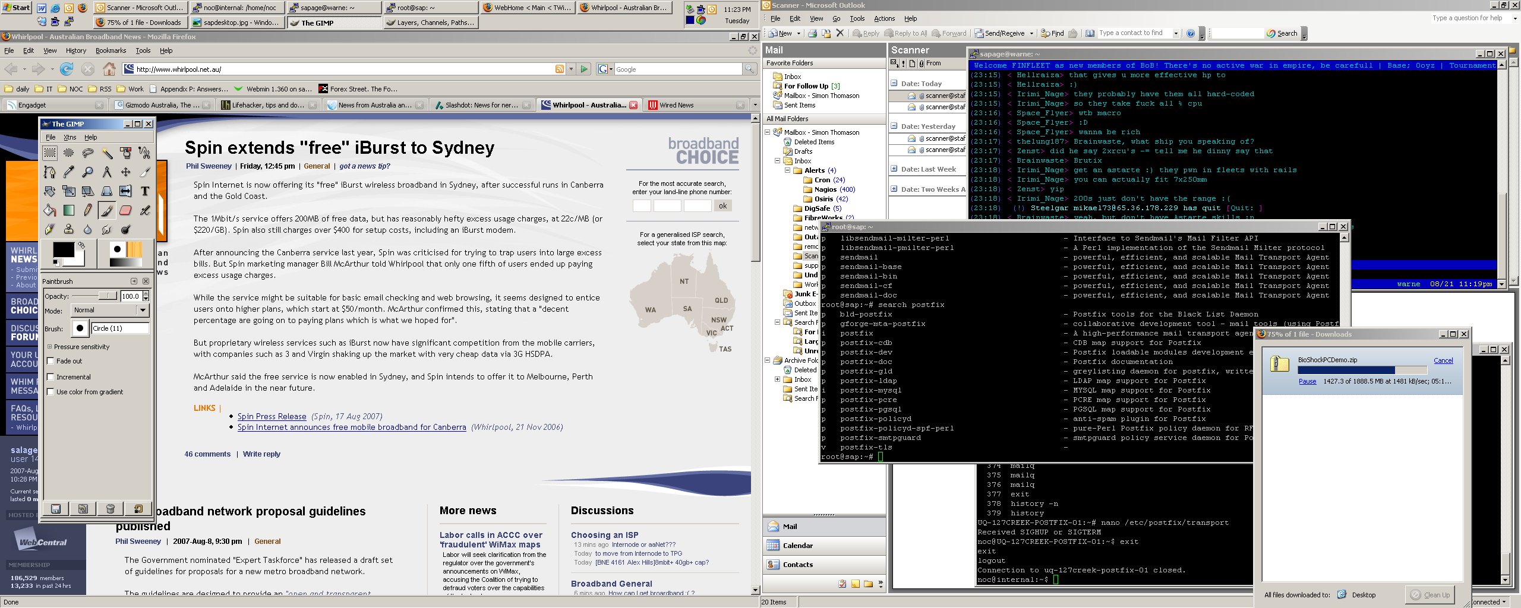
Task: Expand Pressure sensitivity options
Action: pos(50,347)
